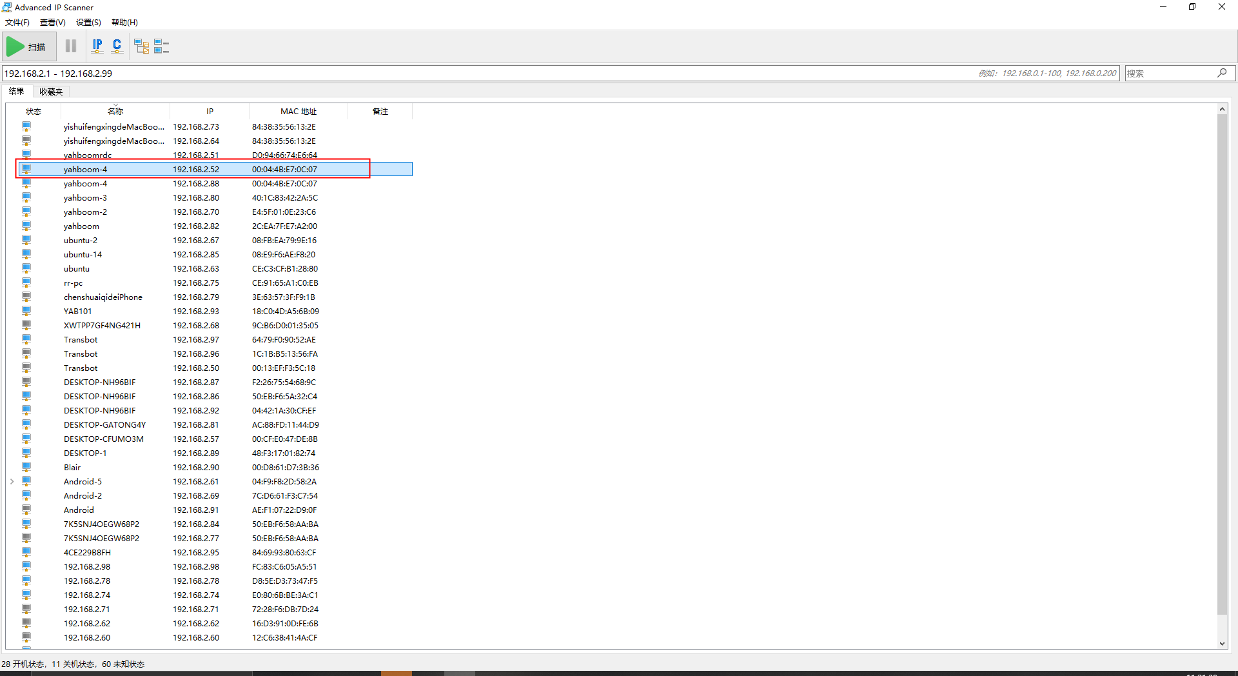Open the 帮助(H) menu
Viewport: 1238px width, 676px height.
pyautogui.click(x=124, y=22)
